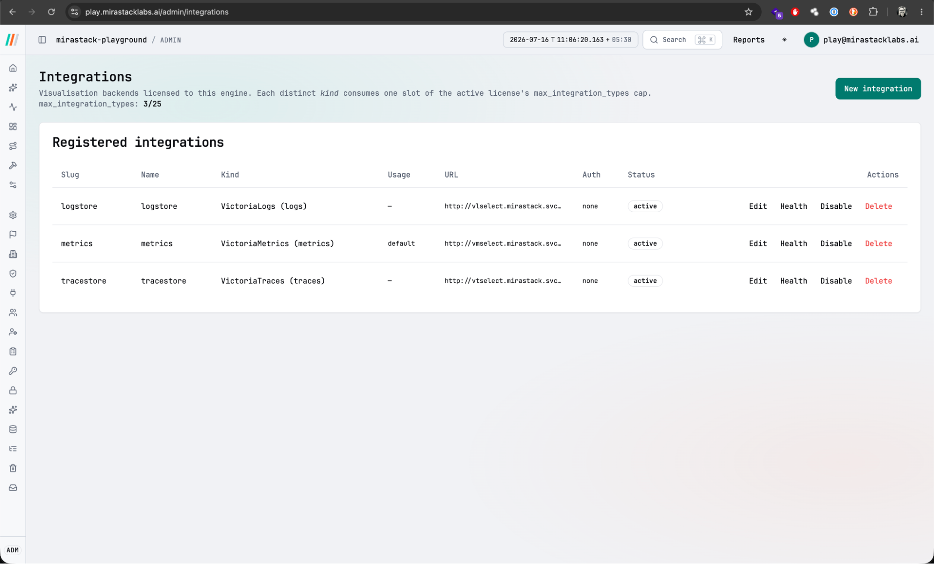This screenshot has width=934, height=564.
Task: Edit the tracestore integration
Action: pos(757,281)
